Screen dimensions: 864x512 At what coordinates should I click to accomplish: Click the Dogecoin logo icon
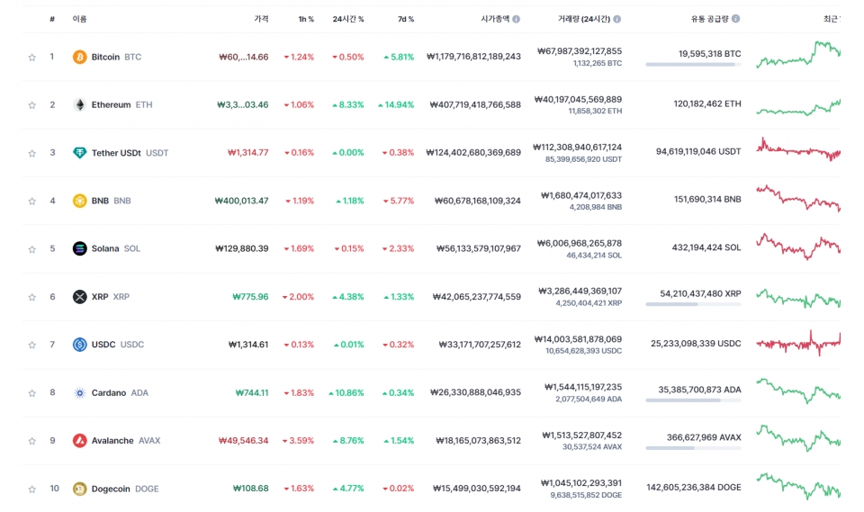point(79,489)
